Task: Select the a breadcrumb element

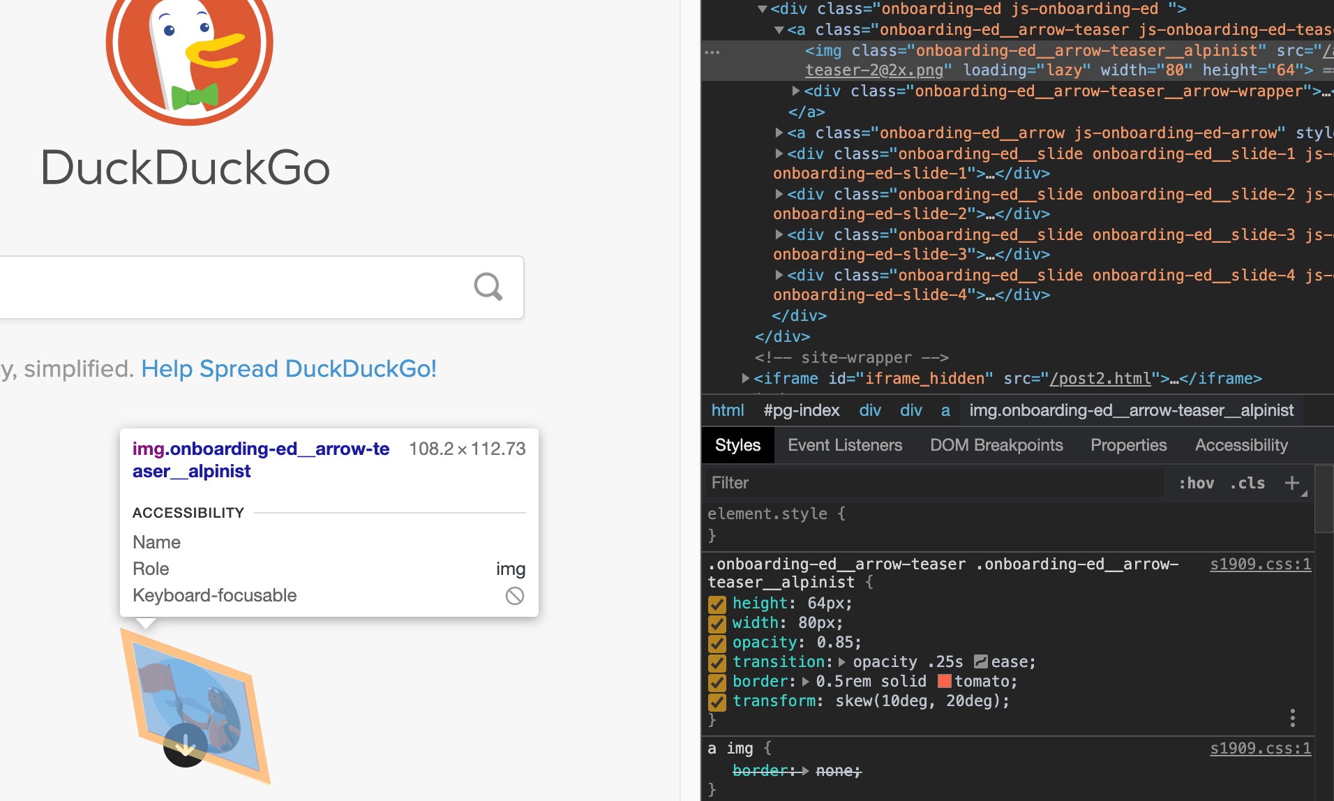Action: (x=945, y=410)
